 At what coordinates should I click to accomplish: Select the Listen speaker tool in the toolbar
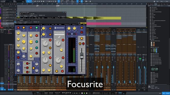[x=44, y=1]
